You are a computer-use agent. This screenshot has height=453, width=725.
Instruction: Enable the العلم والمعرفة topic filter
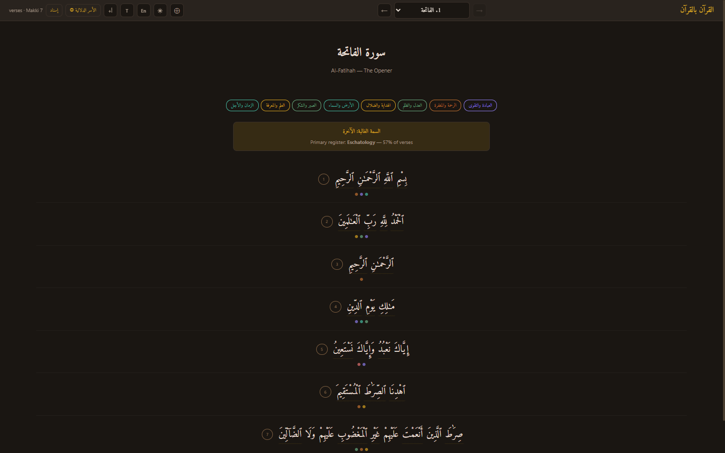coord(275,105)
